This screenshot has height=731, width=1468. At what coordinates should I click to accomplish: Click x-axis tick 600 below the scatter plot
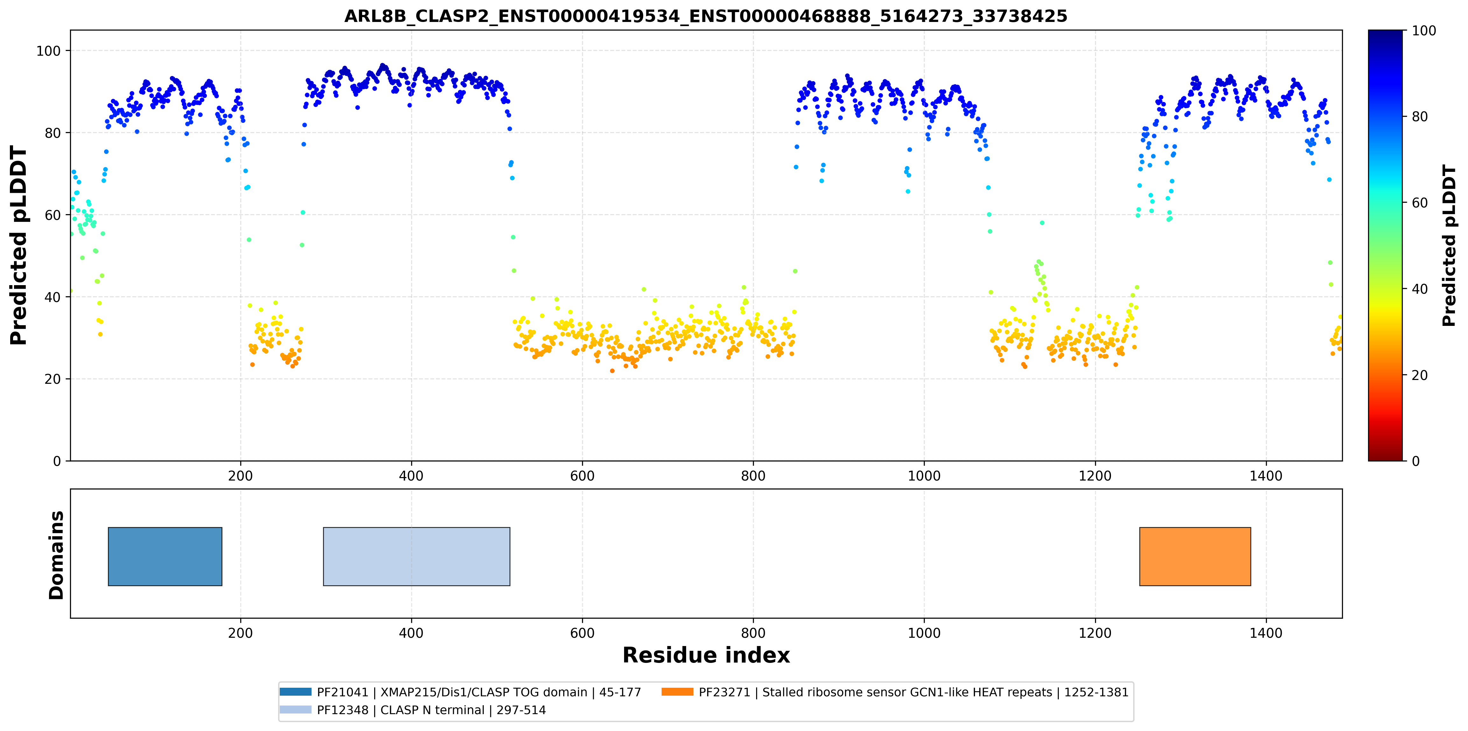[x=582, y=476]
